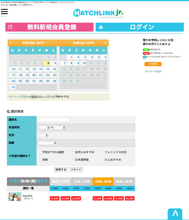The height and width of the screenshot is (220, 189).
Task: Go to next month in April calendar
Action: [106, 43]
